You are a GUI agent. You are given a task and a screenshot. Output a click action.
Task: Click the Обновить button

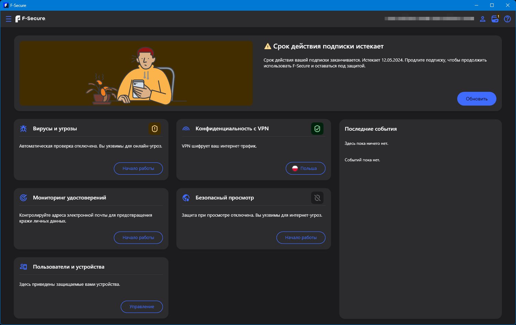[477, 99]
